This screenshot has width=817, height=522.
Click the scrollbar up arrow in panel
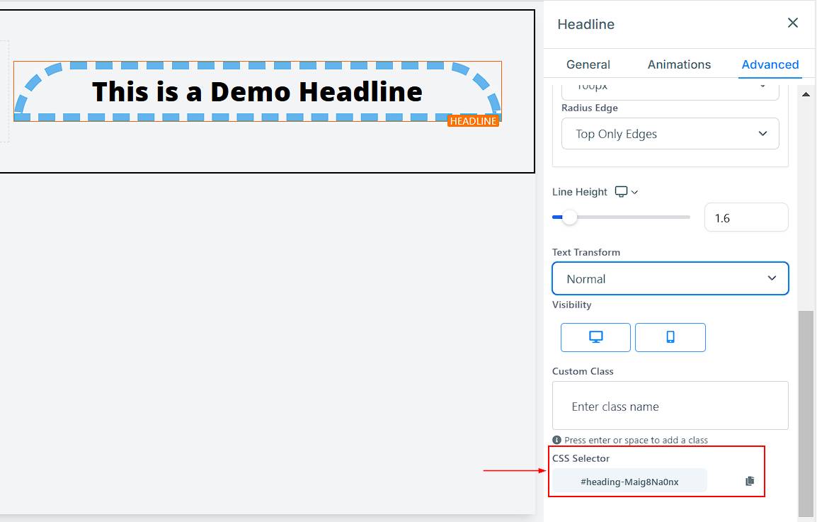(x=806, y=94)
